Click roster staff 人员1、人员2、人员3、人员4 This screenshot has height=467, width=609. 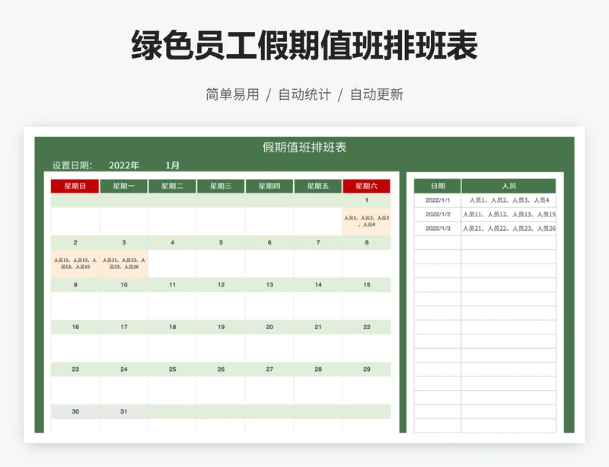(509, 200)
